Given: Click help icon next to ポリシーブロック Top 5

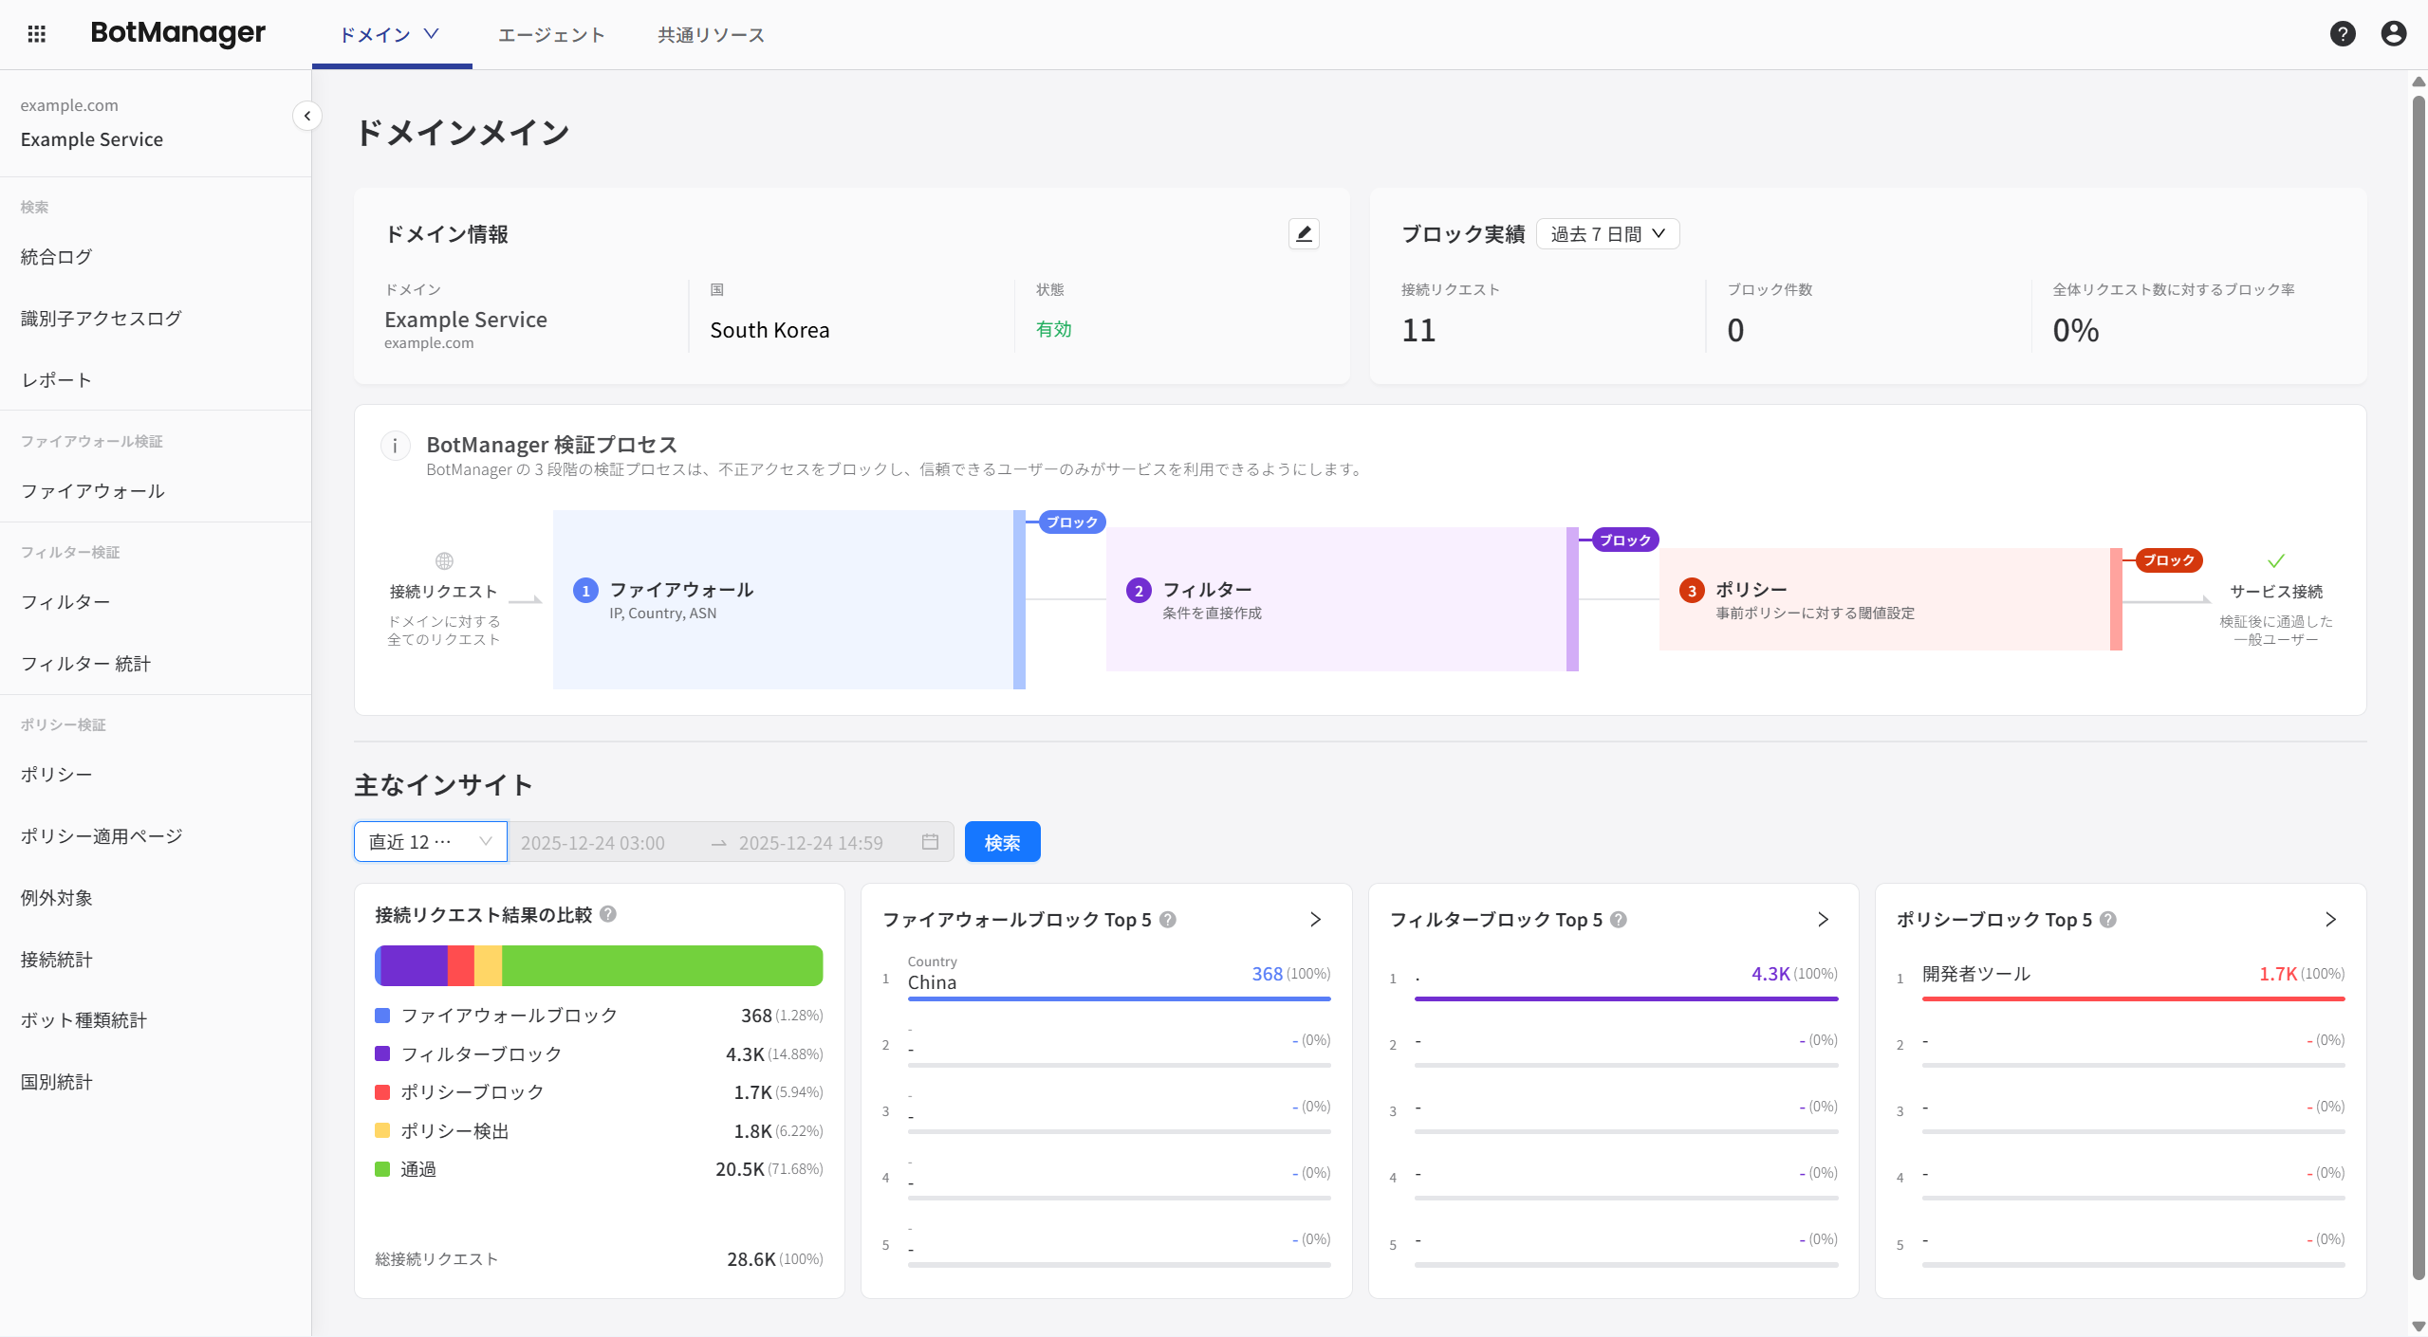Looking at the screenshot, I should tap(2108, 920).
